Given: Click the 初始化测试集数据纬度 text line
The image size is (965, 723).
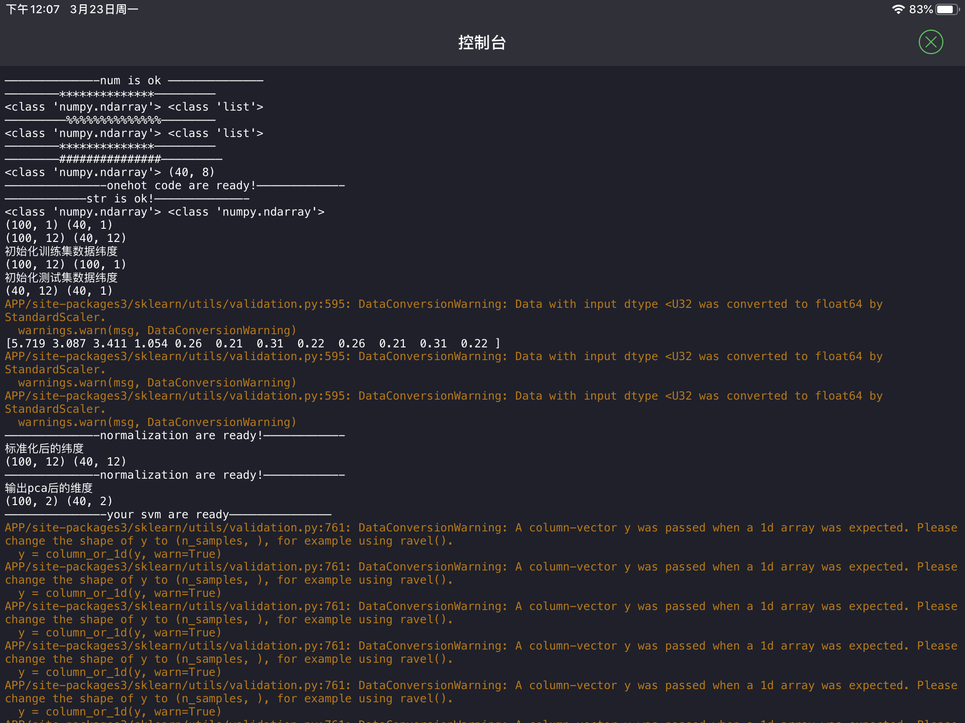Looking at the screenshot, I should coord(61,278).
